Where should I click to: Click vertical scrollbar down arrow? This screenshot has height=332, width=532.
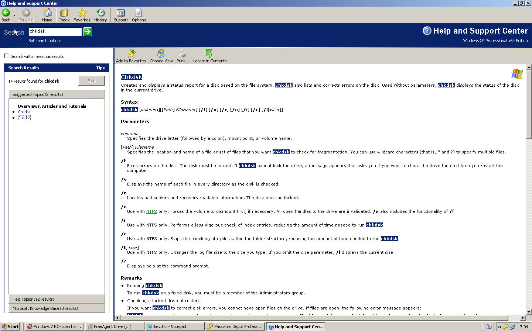point(529,312)
